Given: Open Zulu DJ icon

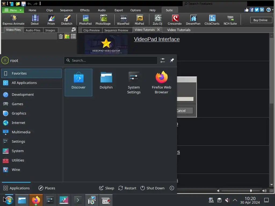Looking at the screenshot, I should (x=157, y=20).
